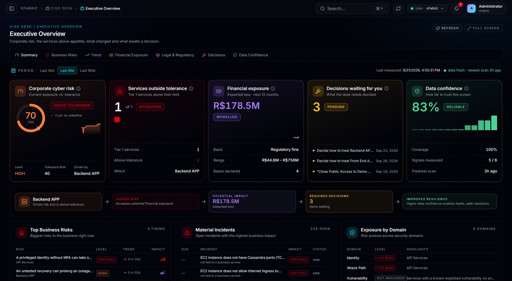The image size is (512, 281).
Task: Open the EC2 Cassandra ports incident row
Action: [256, 260]
